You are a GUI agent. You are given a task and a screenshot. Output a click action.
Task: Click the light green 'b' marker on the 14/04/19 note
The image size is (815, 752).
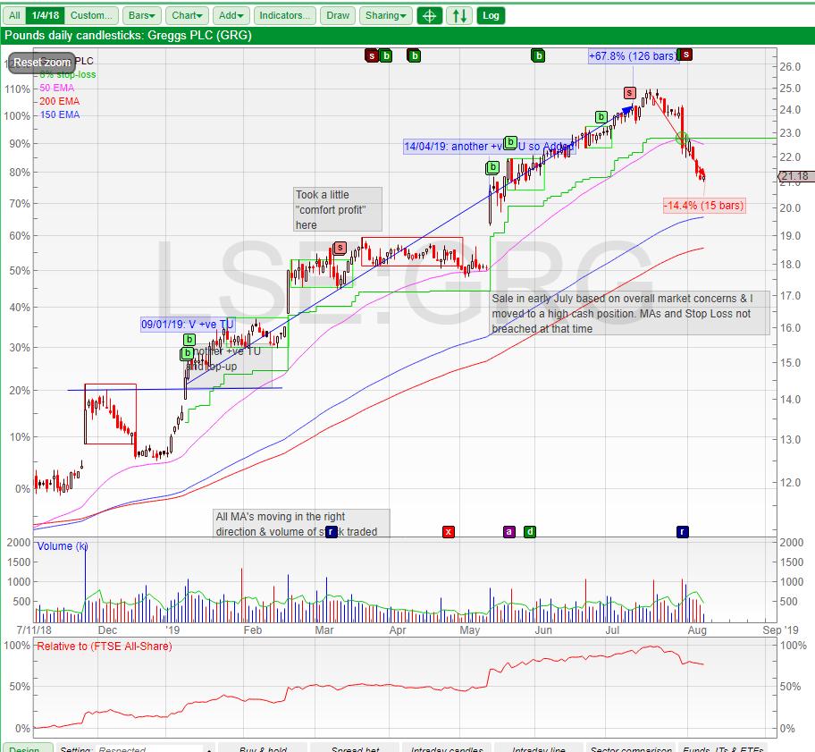[x=510, y=142]
